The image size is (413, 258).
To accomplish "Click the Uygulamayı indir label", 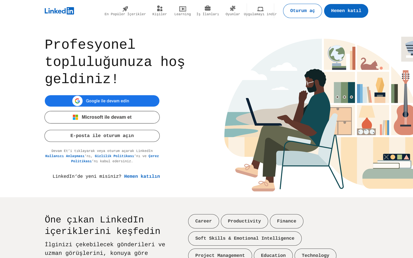I will tap(260, 14).
